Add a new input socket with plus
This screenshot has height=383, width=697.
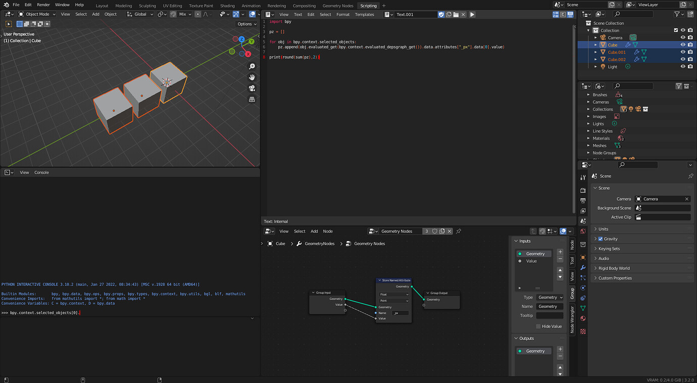point(560,252)
